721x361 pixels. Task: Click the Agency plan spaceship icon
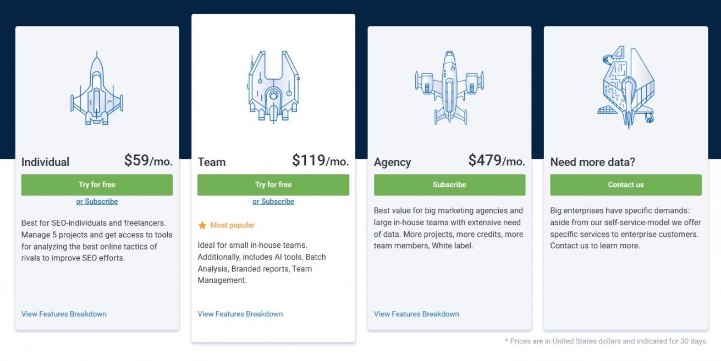pos(449,87)
